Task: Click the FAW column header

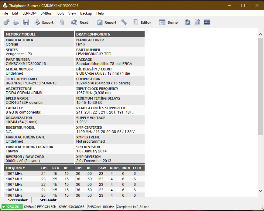Action: coord(102,168)
